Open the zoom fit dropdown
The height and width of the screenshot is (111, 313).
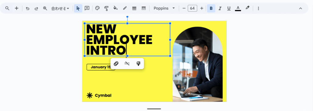click(60, 8)
